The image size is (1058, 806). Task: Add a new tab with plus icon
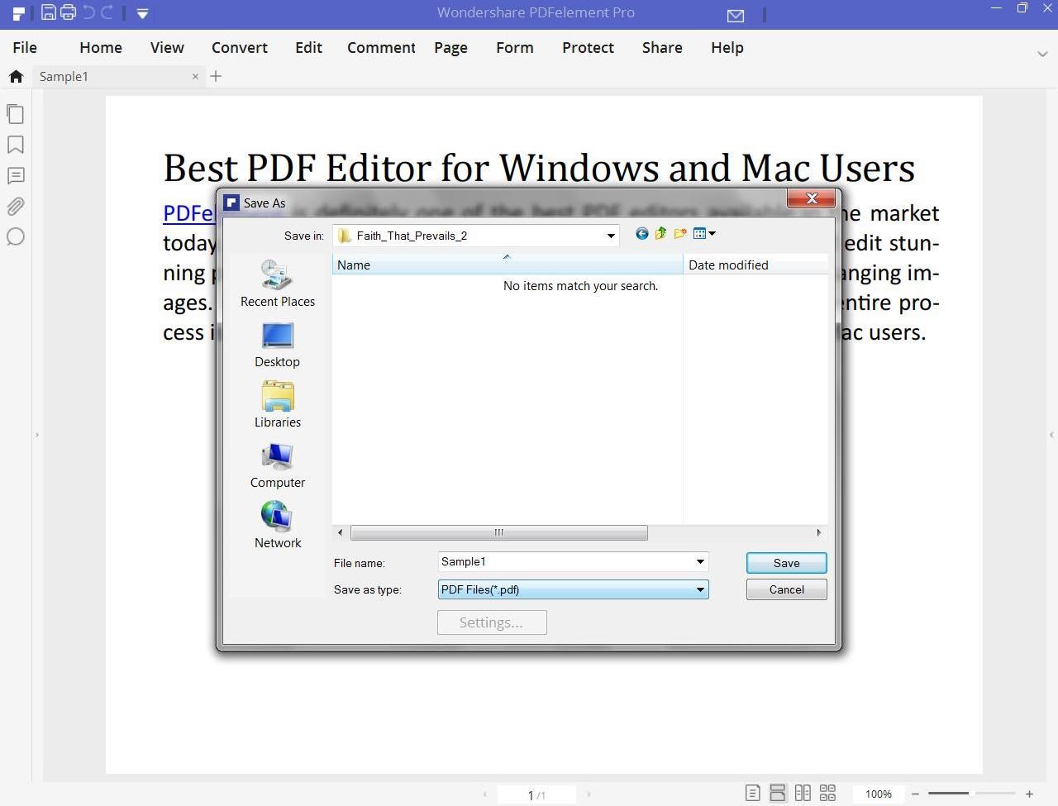click(x=216, y=76)
